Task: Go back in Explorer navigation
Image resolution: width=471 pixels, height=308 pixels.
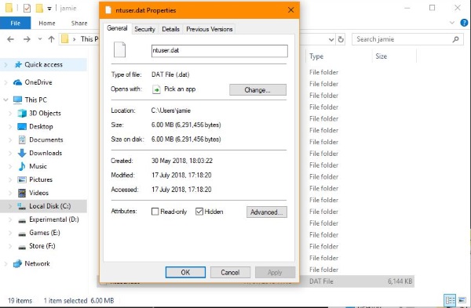Action: coord(10,39)
